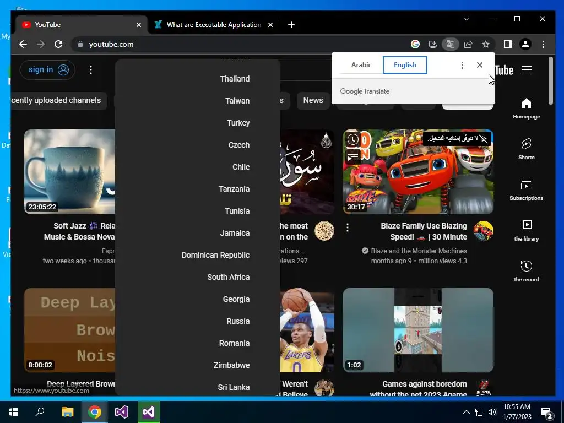564x423 pixels.
Task: Click watch later clock on Blaze thumbnail
Action: pos(353,139)
